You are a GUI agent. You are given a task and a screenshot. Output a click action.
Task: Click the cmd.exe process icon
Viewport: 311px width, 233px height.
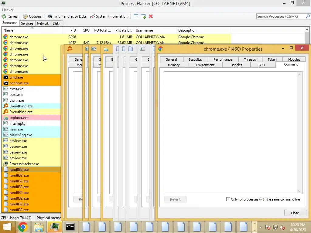coord(6,77)
